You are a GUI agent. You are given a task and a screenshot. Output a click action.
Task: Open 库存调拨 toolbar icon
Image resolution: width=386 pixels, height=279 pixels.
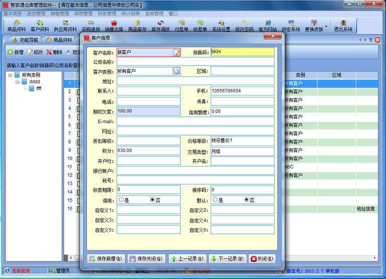tap(160, 26)
